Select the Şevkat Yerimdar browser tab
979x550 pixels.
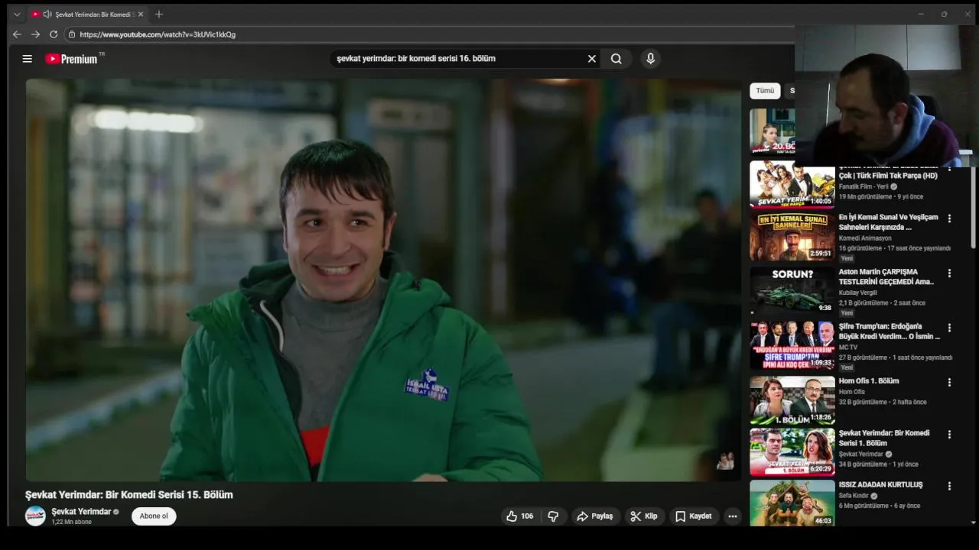coord(86,15)
